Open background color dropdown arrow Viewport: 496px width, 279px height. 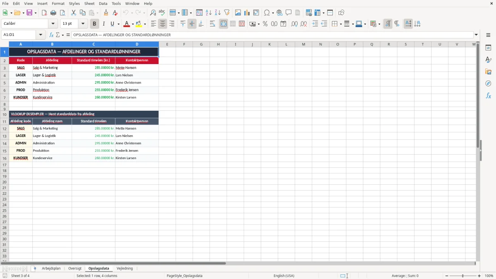pyautogui.click(x=145, y=24)
